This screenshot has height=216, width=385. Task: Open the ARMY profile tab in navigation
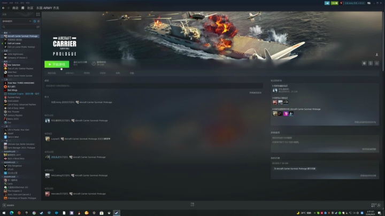point(48,8)
